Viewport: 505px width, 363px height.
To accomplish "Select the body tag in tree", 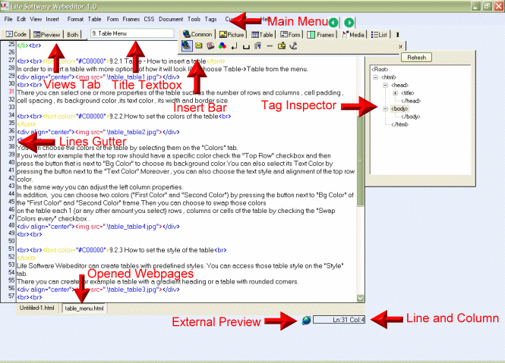I will click(x=399, y=109).
